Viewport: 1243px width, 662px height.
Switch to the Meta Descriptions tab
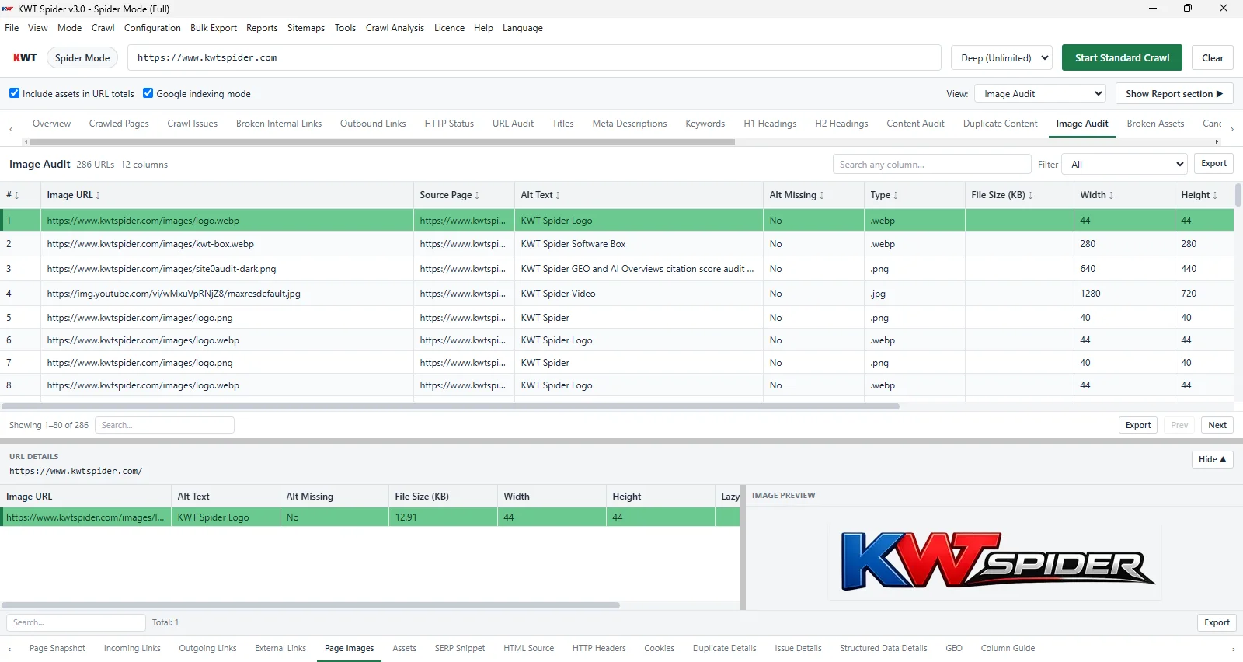click(629, 124)
